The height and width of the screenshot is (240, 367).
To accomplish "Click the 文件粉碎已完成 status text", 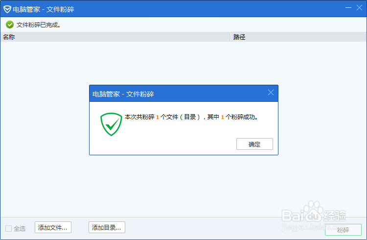I will [39, 25].
